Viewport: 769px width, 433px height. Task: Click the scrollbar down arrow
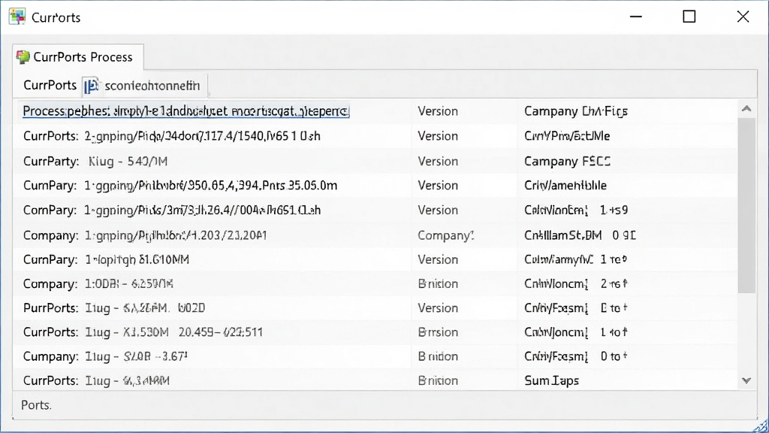[746, 380]
